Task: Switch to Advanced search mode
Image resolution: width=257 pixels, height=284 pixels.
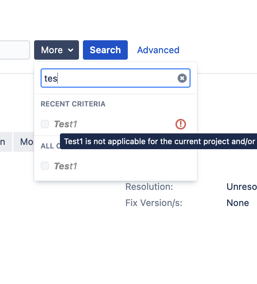Action: 158,50
